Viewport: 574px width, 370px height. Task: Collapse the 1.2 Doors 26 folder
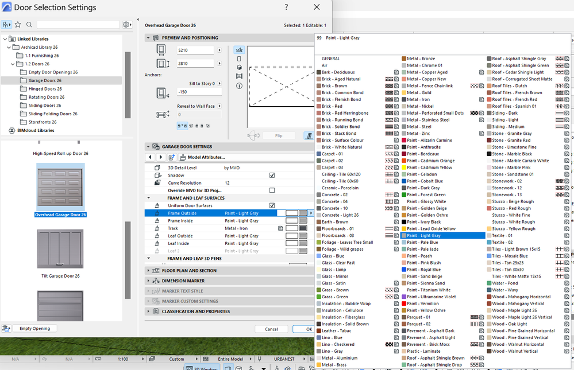point(13,64)
